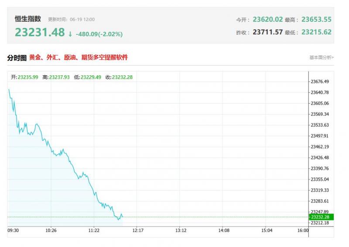
Task: Click the day high value 23653.55
Action: pos(316,19)
